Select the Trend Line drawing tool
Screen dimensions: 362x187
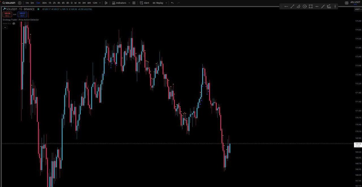(x=292, y=6)
